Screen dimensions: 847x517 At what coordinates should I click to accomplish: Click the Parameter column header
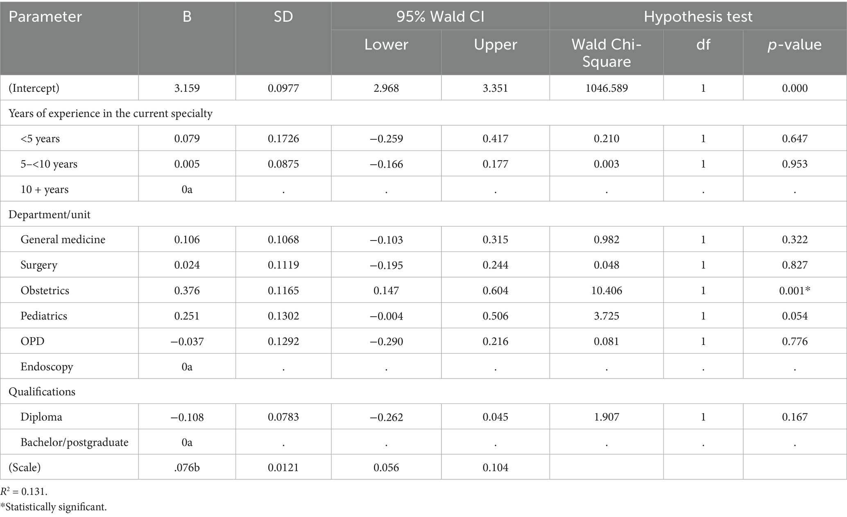45,17
